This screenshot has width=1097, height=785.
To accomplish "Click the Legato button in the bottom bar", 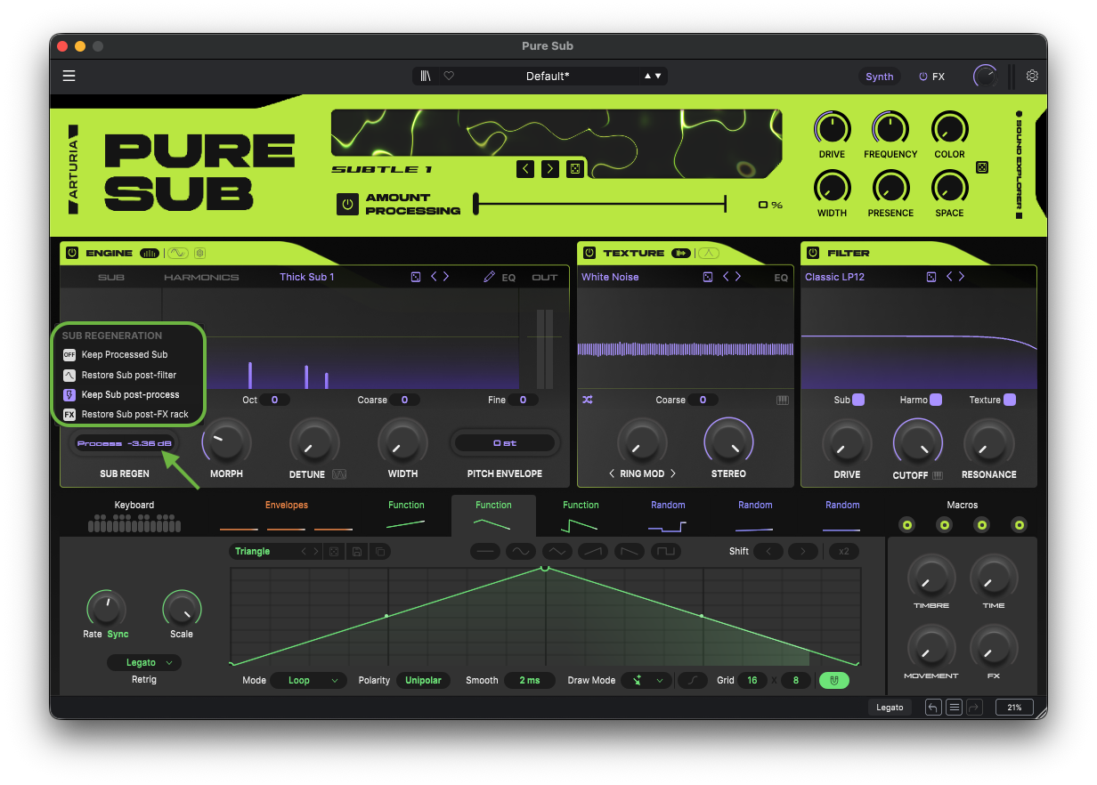I will click(x=890, y=708).
